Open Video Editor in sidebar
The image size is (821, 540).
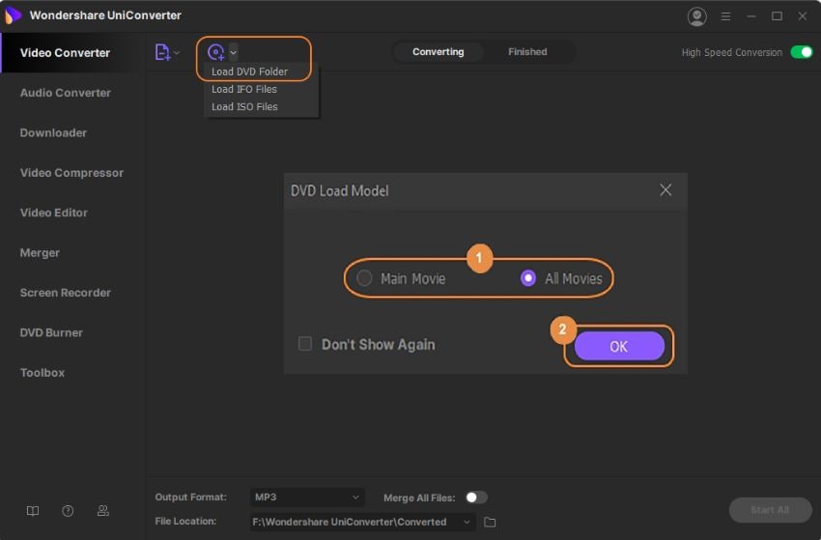point(54,213)
